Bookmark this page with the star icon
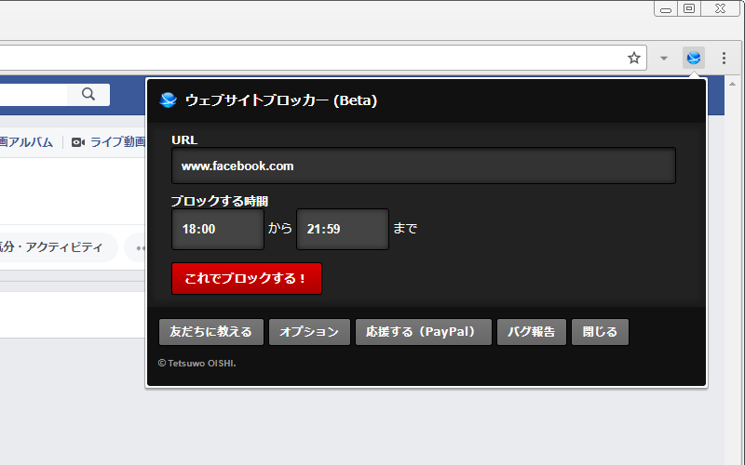 (634, 58)
